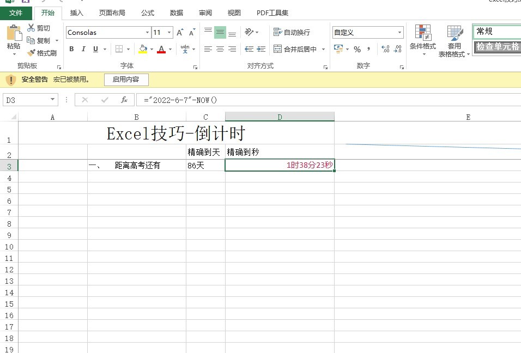521x353 pixels.
Task: Open the 文件 File tab
Action: [16, 13]
